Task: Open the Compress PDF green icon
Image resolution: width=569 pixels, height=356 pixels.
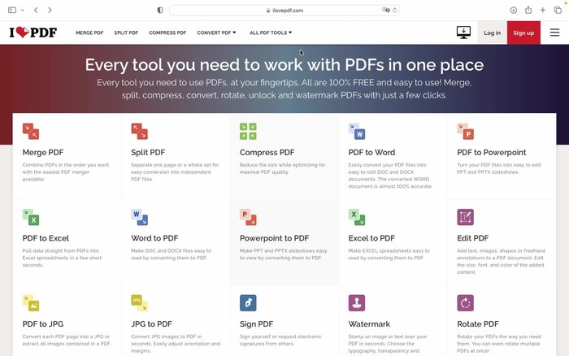Action: 248,132
